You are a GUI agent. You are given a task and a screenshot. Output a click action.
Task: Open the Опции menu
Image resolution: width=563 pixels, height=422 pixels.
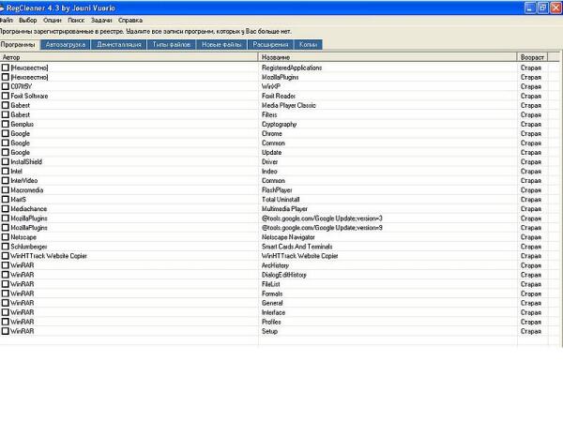tap(53, 19)
